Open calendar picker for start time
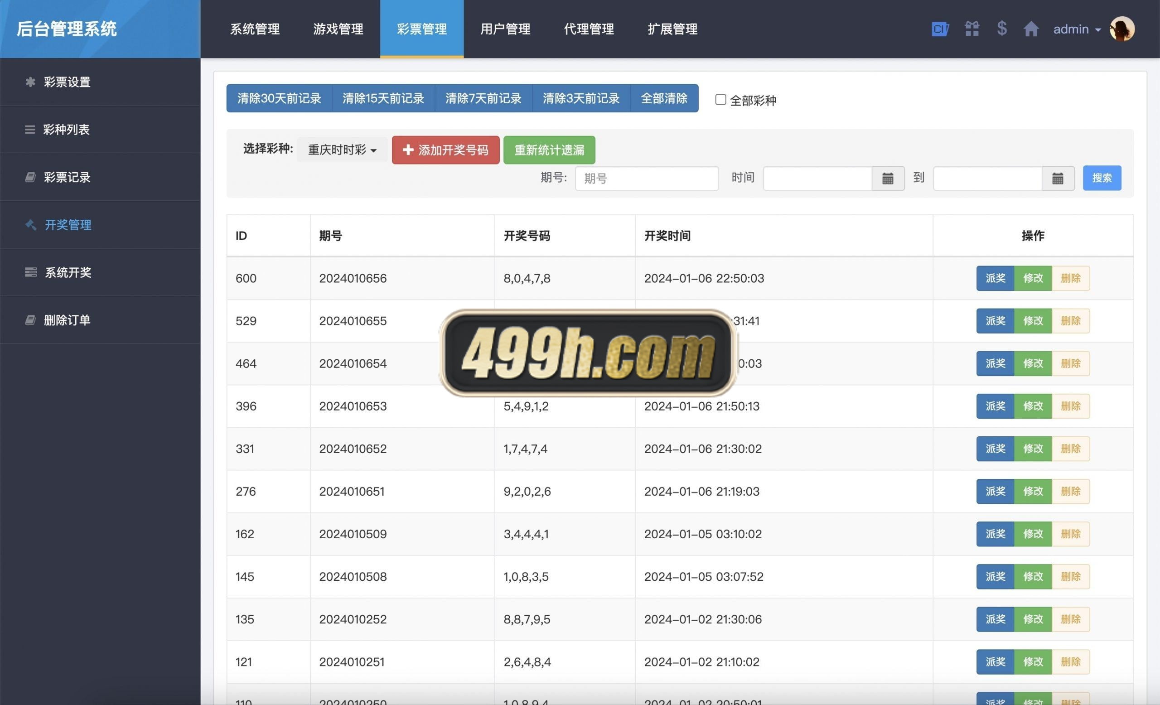The height and width of the screenshot is (705, 1160). pyautogui.click(x=888, y=179)
